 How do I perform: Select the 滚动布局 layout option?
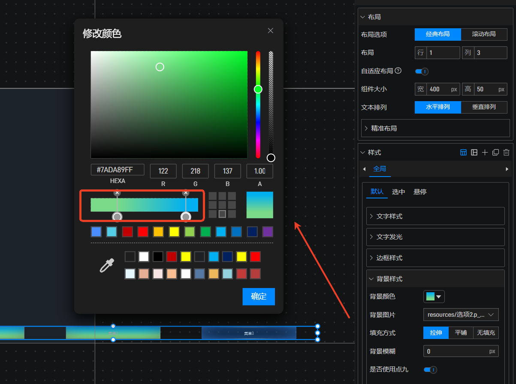tap(484, 34)
